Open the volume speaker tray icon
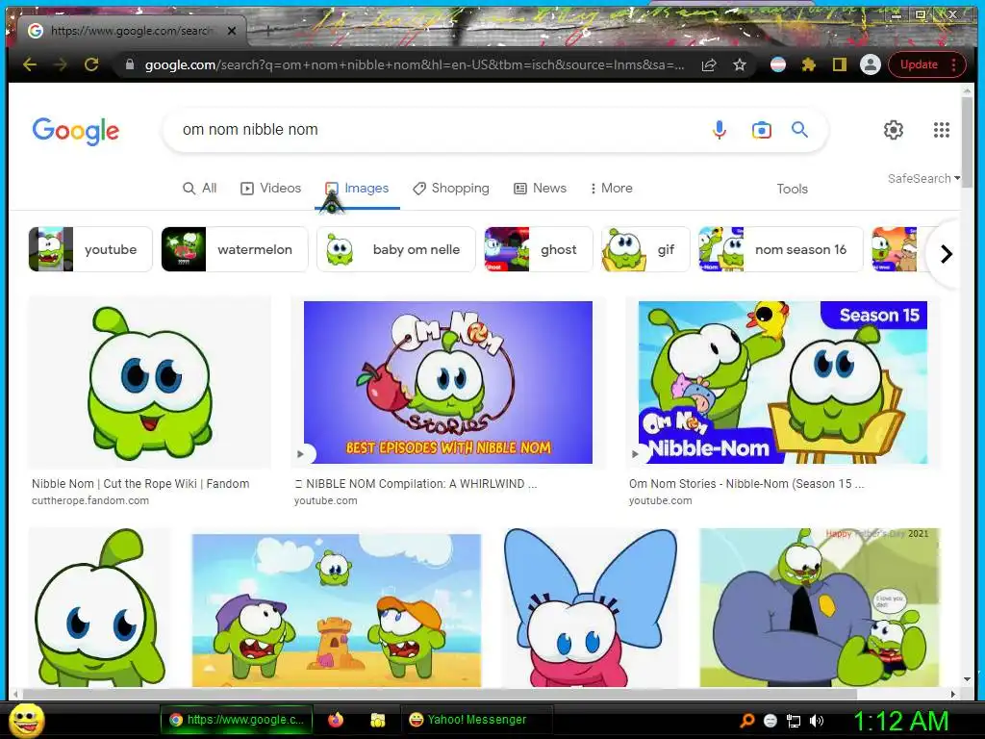 (817, 721)
